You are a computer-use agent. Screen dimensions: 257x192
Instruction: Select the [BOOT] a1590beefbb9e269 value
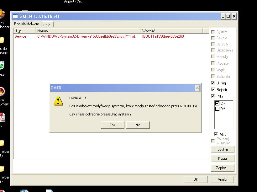click(x=163, y=36)
